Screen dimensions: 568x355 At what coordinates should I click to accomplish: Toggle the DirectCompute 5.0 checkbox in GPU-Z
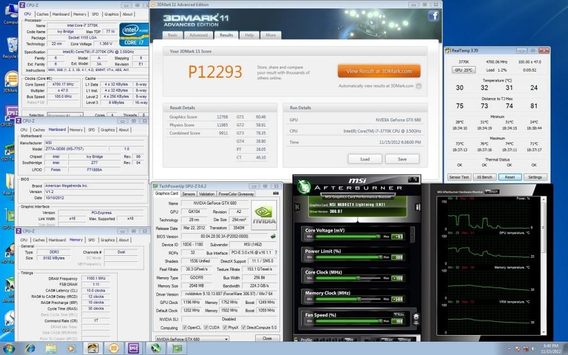click(x=244, y=327)
